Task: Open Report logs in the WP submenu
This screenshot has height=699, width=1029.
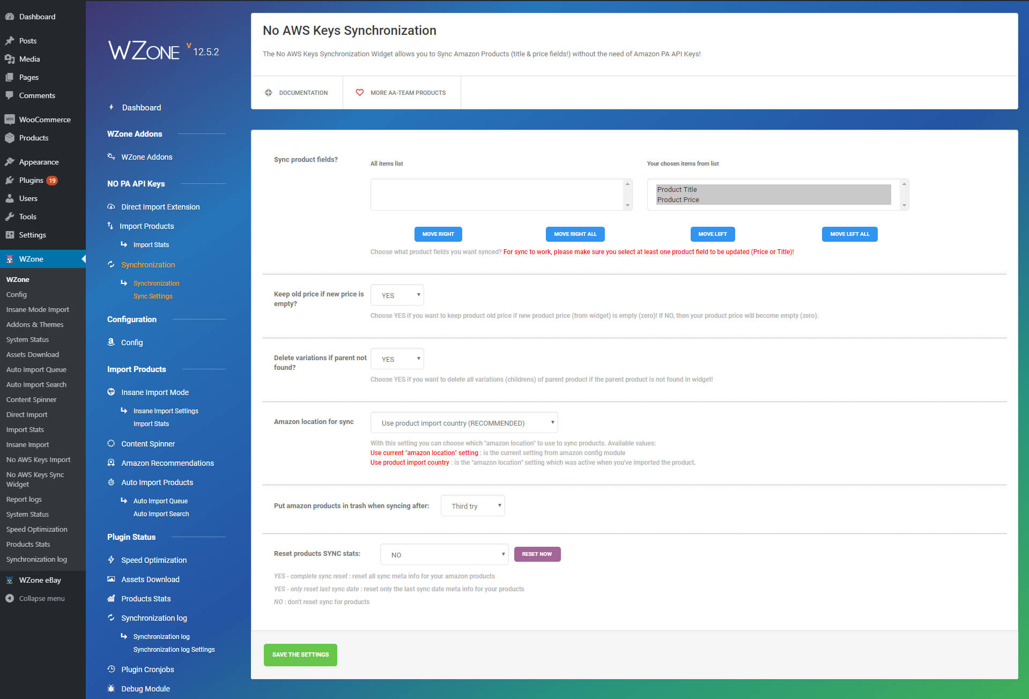Action: click(24, 499)
